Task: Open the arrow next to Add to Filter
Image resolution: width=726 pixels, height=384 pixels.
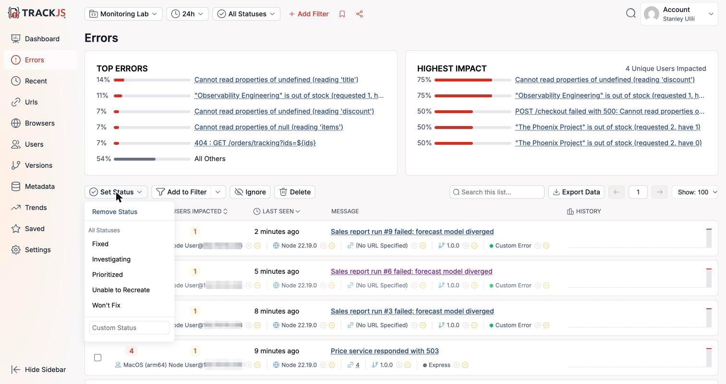Action: [x=218, y=192]
